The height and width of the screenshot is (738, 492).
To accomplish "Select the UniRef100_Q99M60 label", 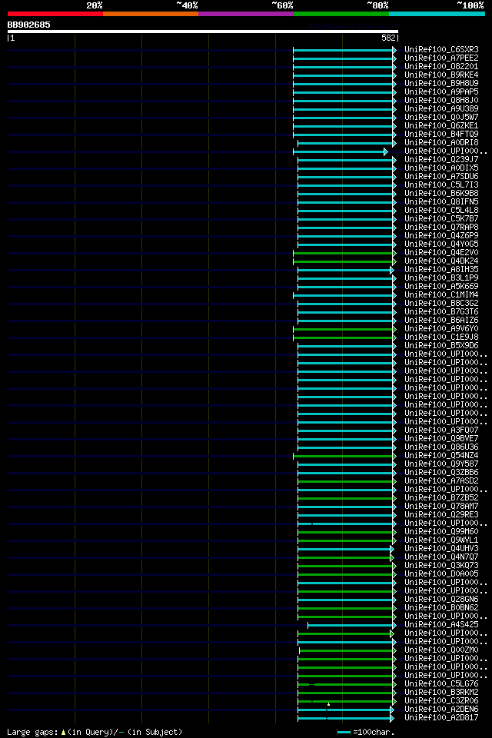I will click(x=441, y=532).
